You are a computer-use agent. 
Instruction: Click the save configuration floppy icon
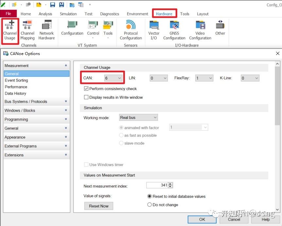click(53, 5)
